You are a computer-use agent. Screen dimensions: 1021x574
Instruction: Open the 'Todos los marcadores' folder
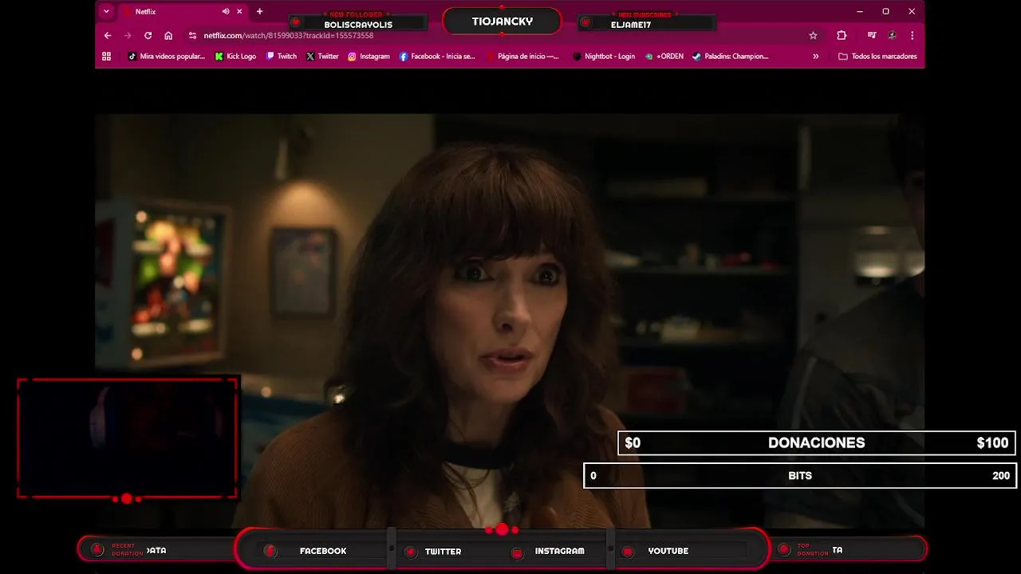[x=877, y=57]
